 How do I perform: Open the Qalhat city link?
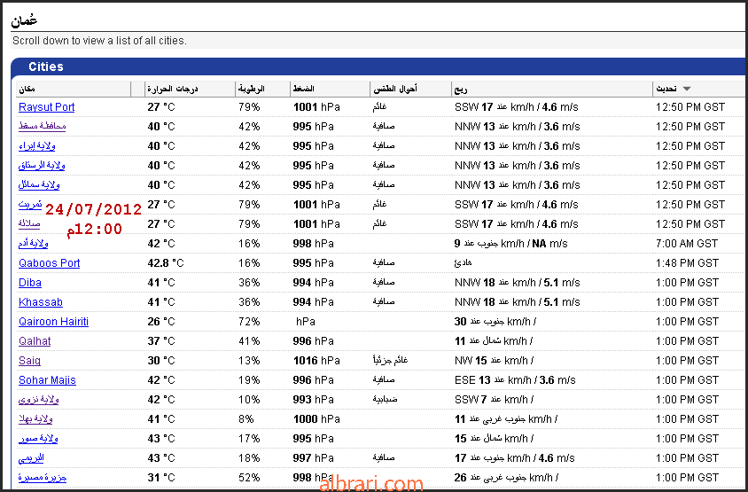tap(35, 341)
